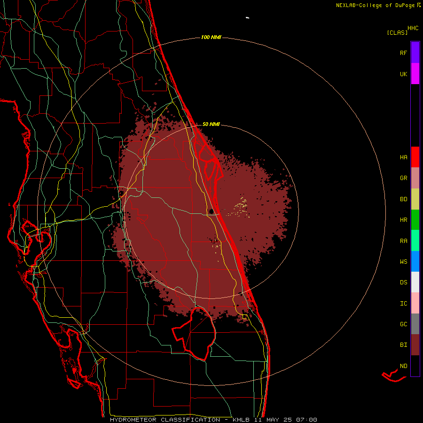Click the [CLAS] legend header
The height and width of the screenshot is (423, 423).
pos(397,32)
